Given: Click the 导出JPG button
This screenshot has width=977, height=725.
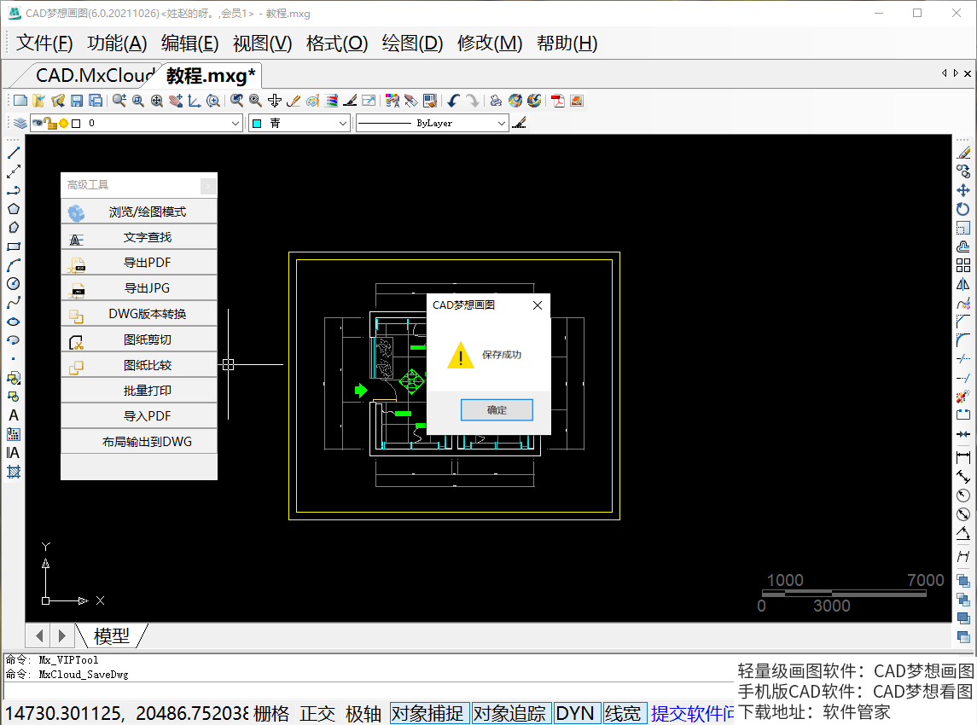Looking at the screenshot, I should pos(139,288).
